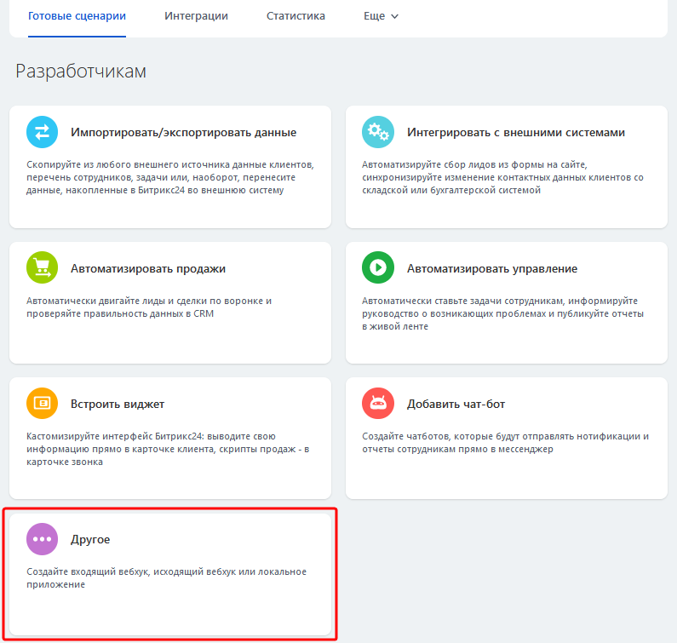Open the Другое scenario title
This screenshot has height=643, width=677.
(x=90, y=540)
